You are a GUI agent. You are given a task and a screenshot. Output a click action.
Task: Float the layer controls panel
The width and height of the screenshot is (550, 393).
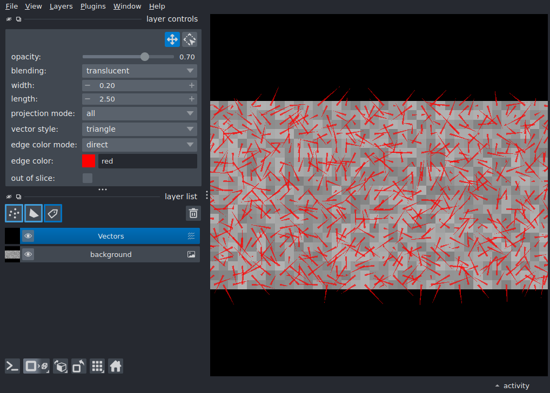[x=18, y=19]
